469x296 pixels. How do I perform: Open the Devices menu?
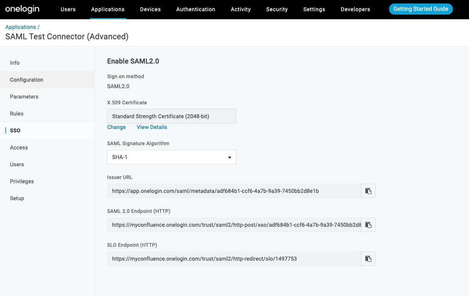pyautogui.click(x=151, y=9)
